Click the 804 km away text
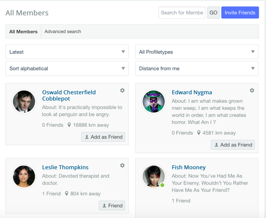 coord(86,193)
